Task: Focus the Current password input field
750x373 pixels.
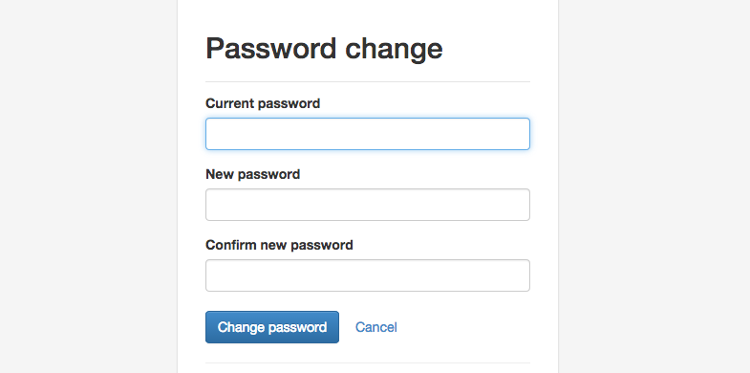Action: [x=367, y=134]
